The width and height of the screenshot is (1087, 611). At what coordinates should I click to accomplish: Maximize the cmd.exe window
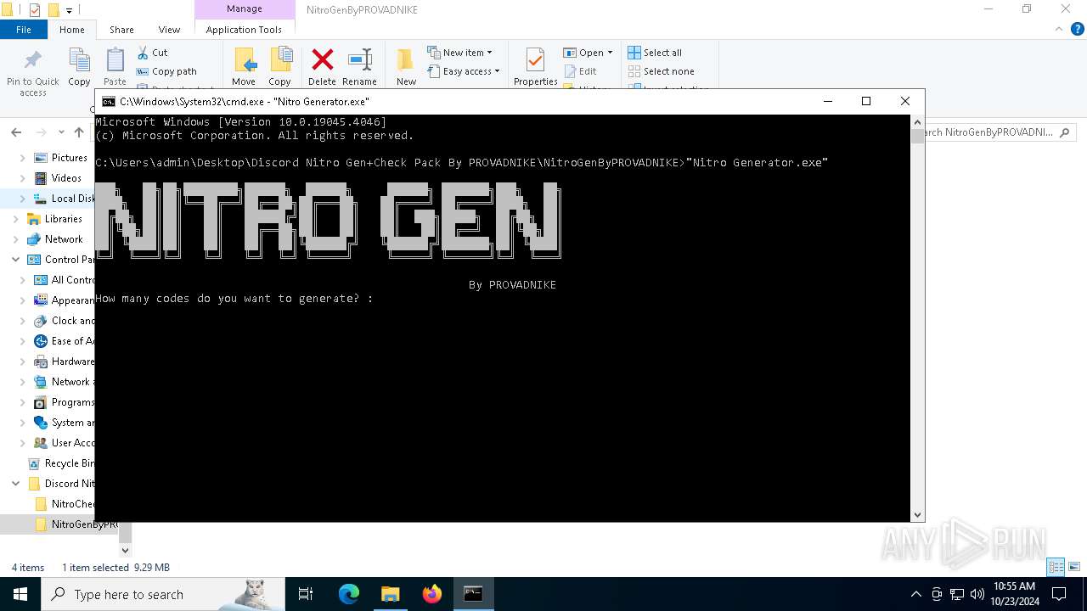pyautogui.click(x=866, y=101)
